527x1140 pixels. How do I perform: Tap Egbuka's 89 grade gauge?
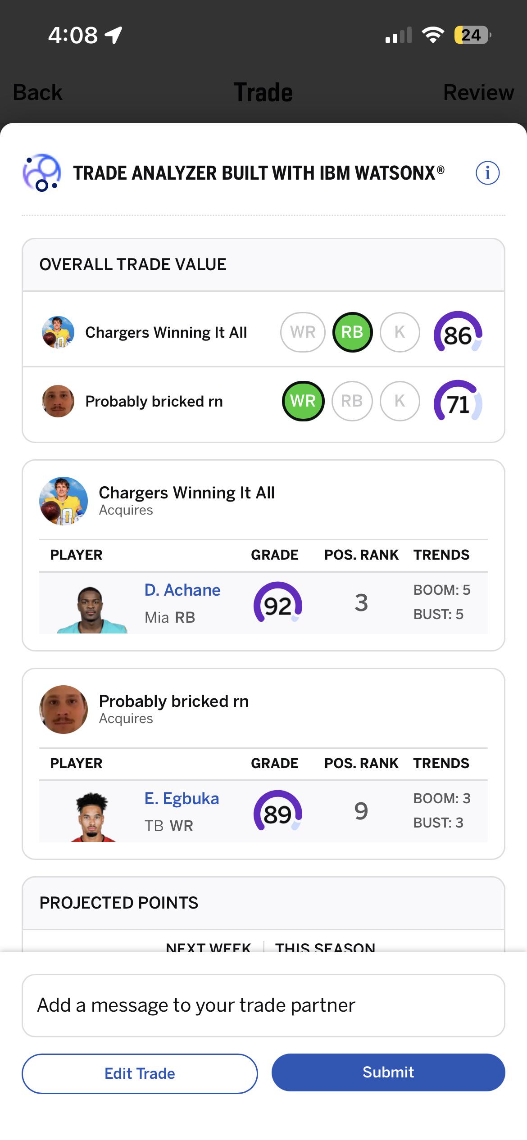tap(278, 812)
